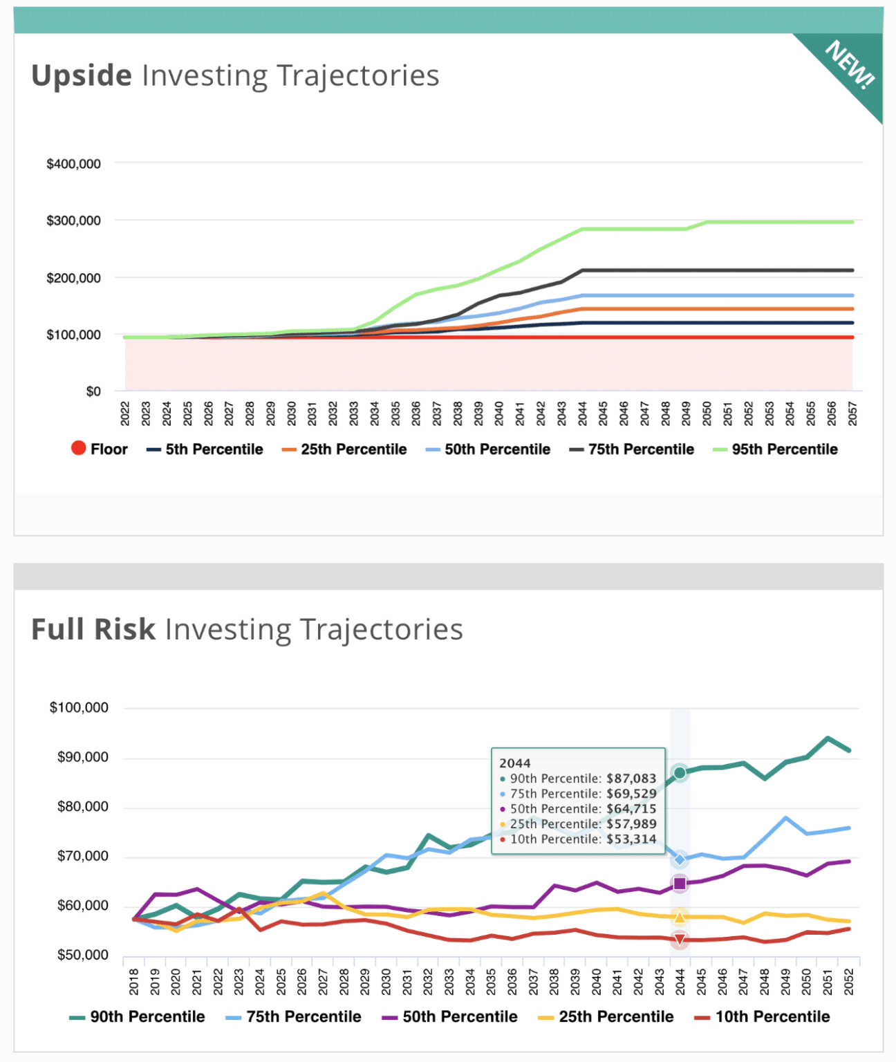Click the 50th Percentile square marker at 2044
The image size is (896, 1062).
[680, 884]
